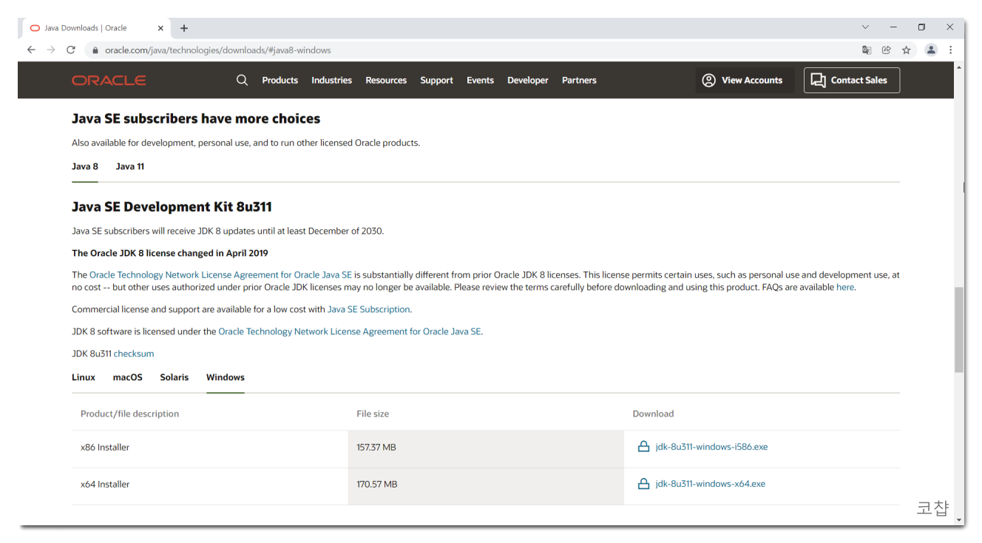Switch to the Solaris tab

pos(175,377)
